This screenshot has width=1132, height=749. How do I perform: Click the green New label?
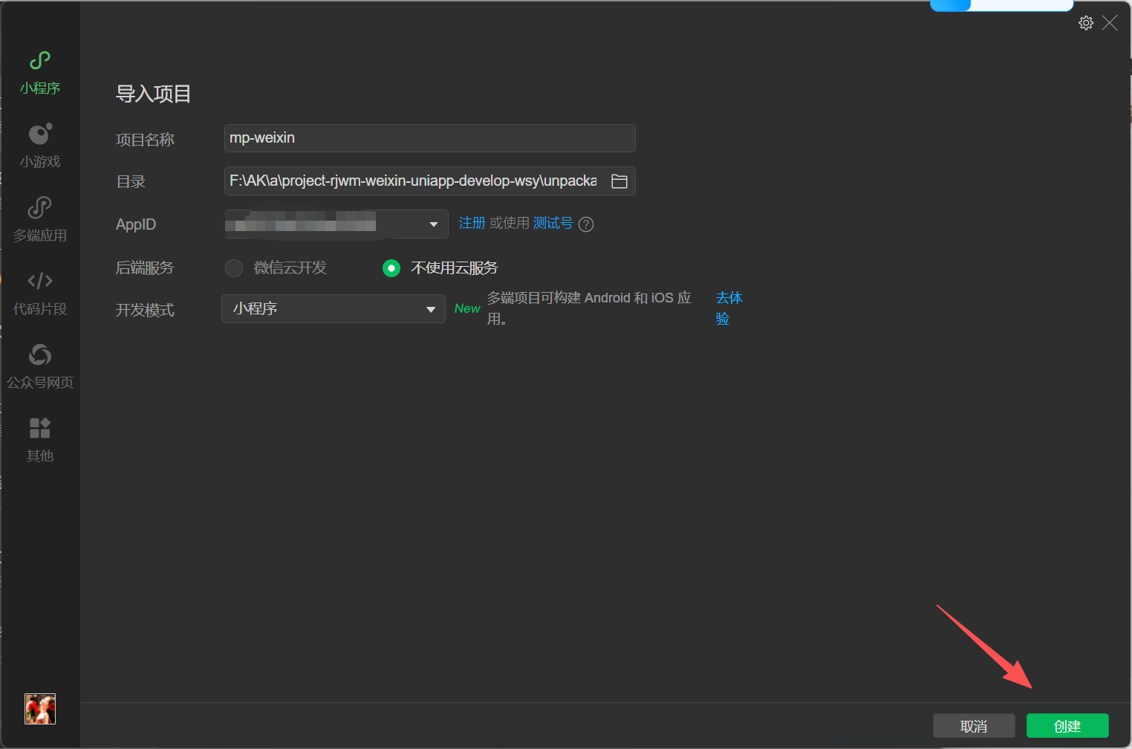tap(467, 308)
